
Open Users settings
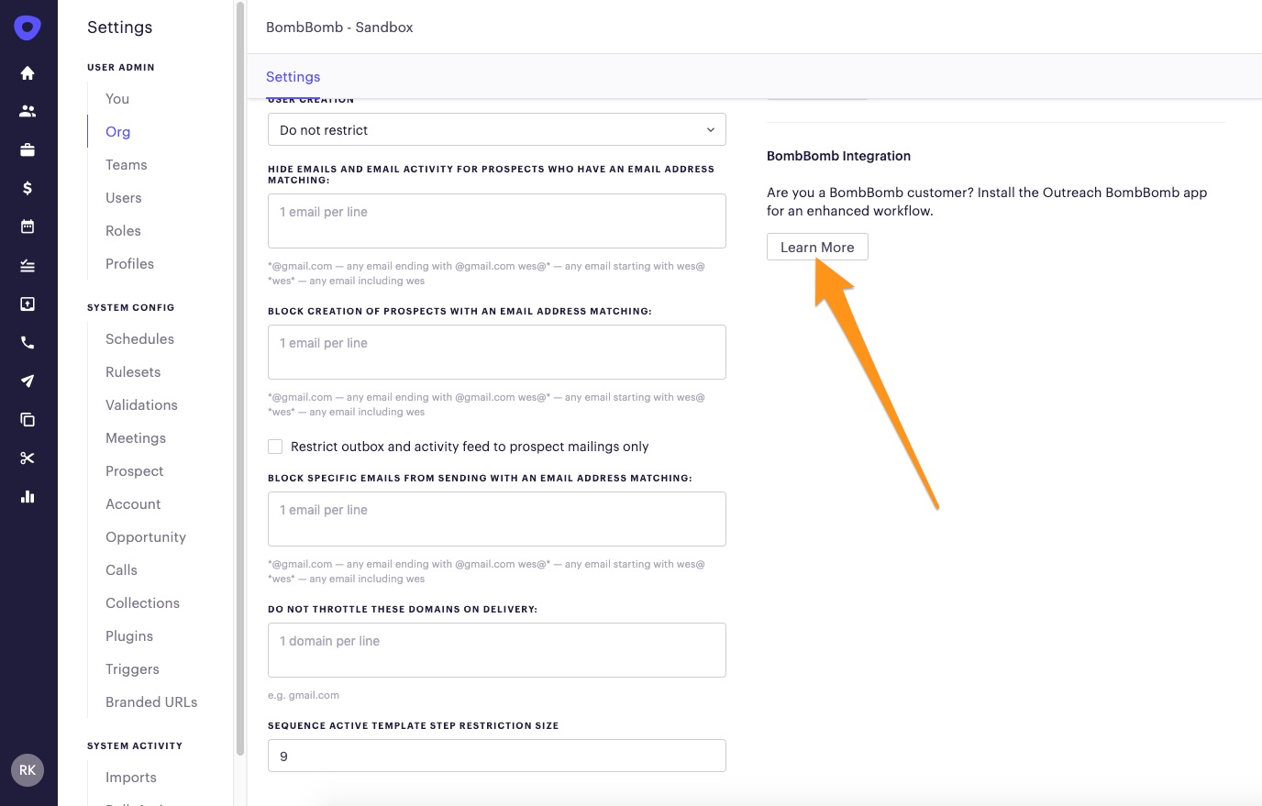click(x=123, y=198)
